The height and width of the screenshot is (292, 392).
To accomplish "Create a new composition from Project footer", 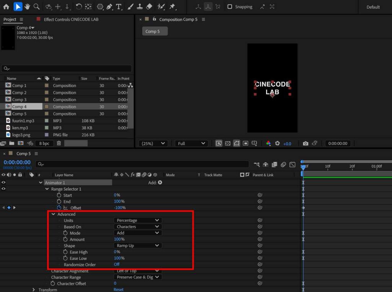I will 21,143.
